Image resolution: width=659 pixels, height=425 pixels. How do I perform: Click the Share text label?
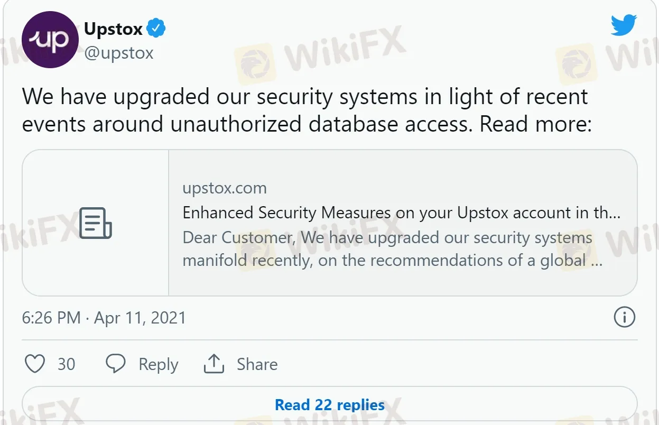(257, 364)
